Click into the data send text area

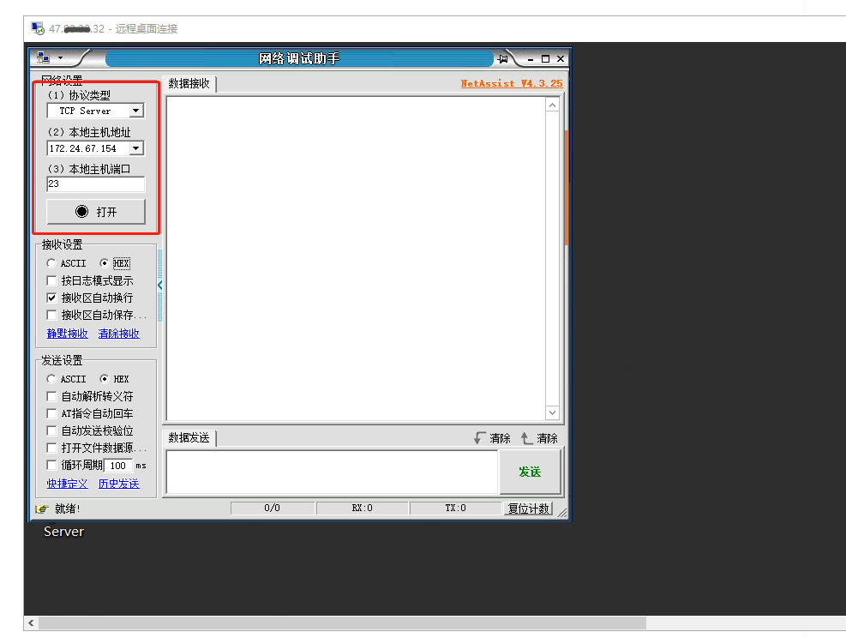[x=332, y=472]
